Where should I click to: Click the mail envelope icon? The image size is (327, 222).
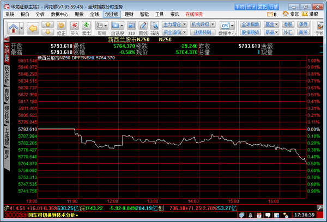(x=270, y=14)
